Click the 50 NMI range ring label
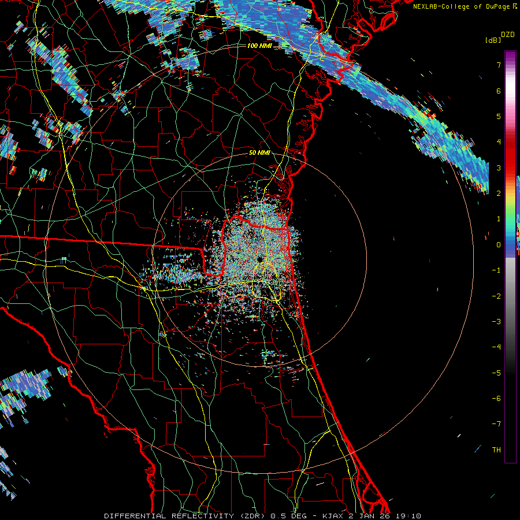 [x=259, y=153]
